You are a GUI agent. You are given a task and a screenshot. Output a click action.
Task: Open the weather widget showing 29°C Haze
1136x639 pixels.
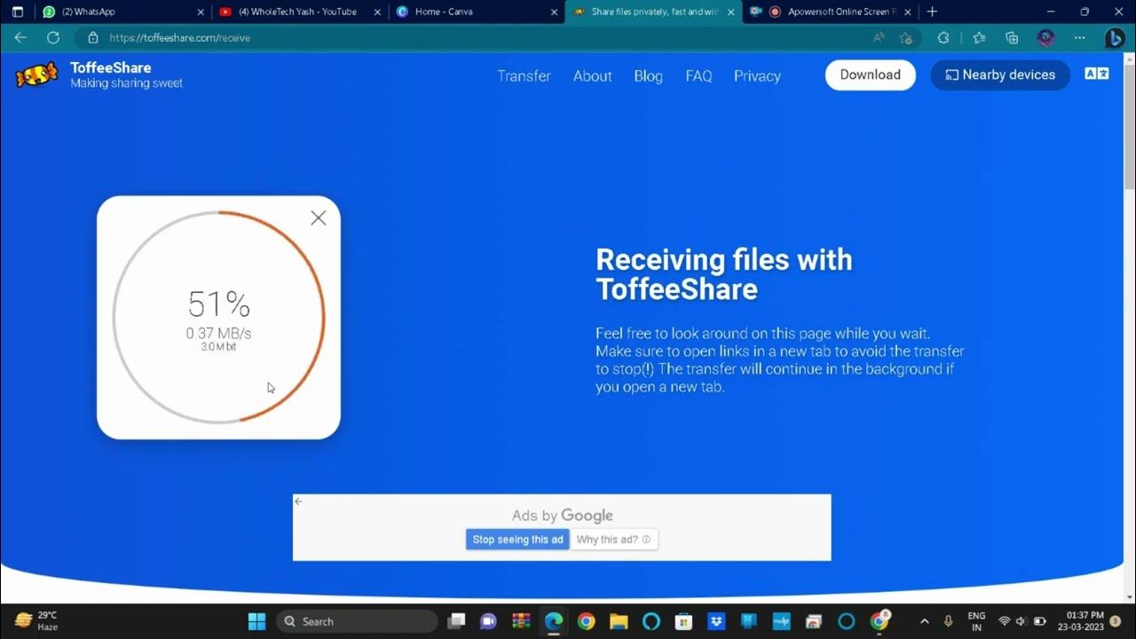tap(36, 621)
